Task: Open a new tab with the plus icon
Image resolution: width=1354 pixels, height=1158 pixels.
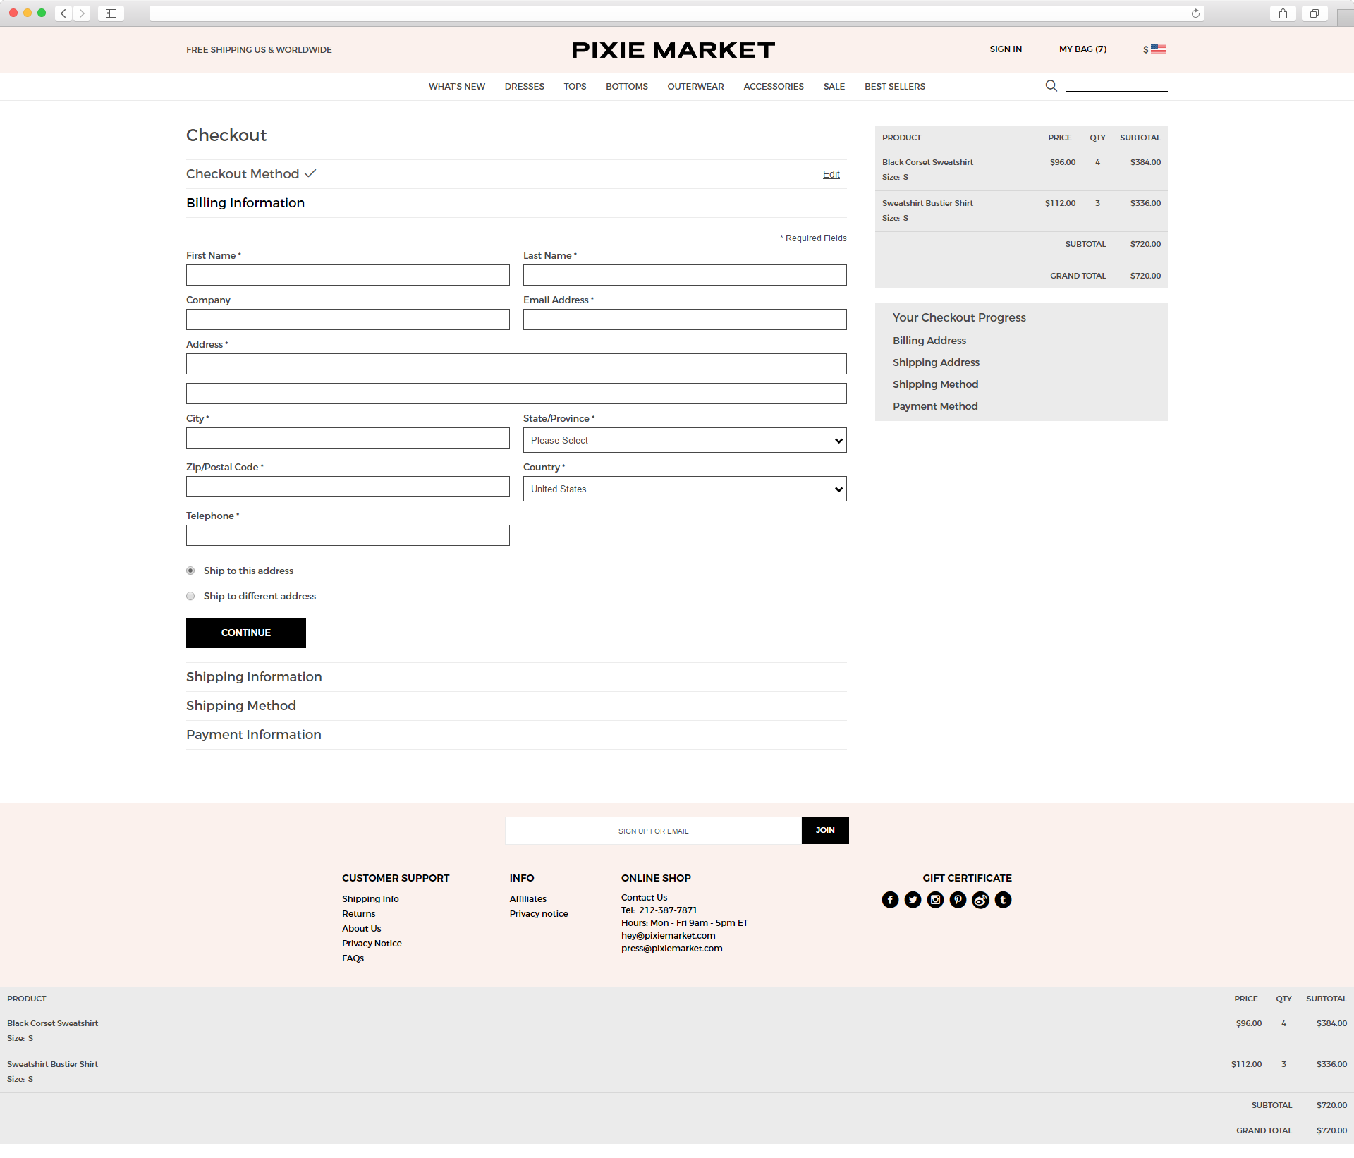Action: click(1345, 18)
